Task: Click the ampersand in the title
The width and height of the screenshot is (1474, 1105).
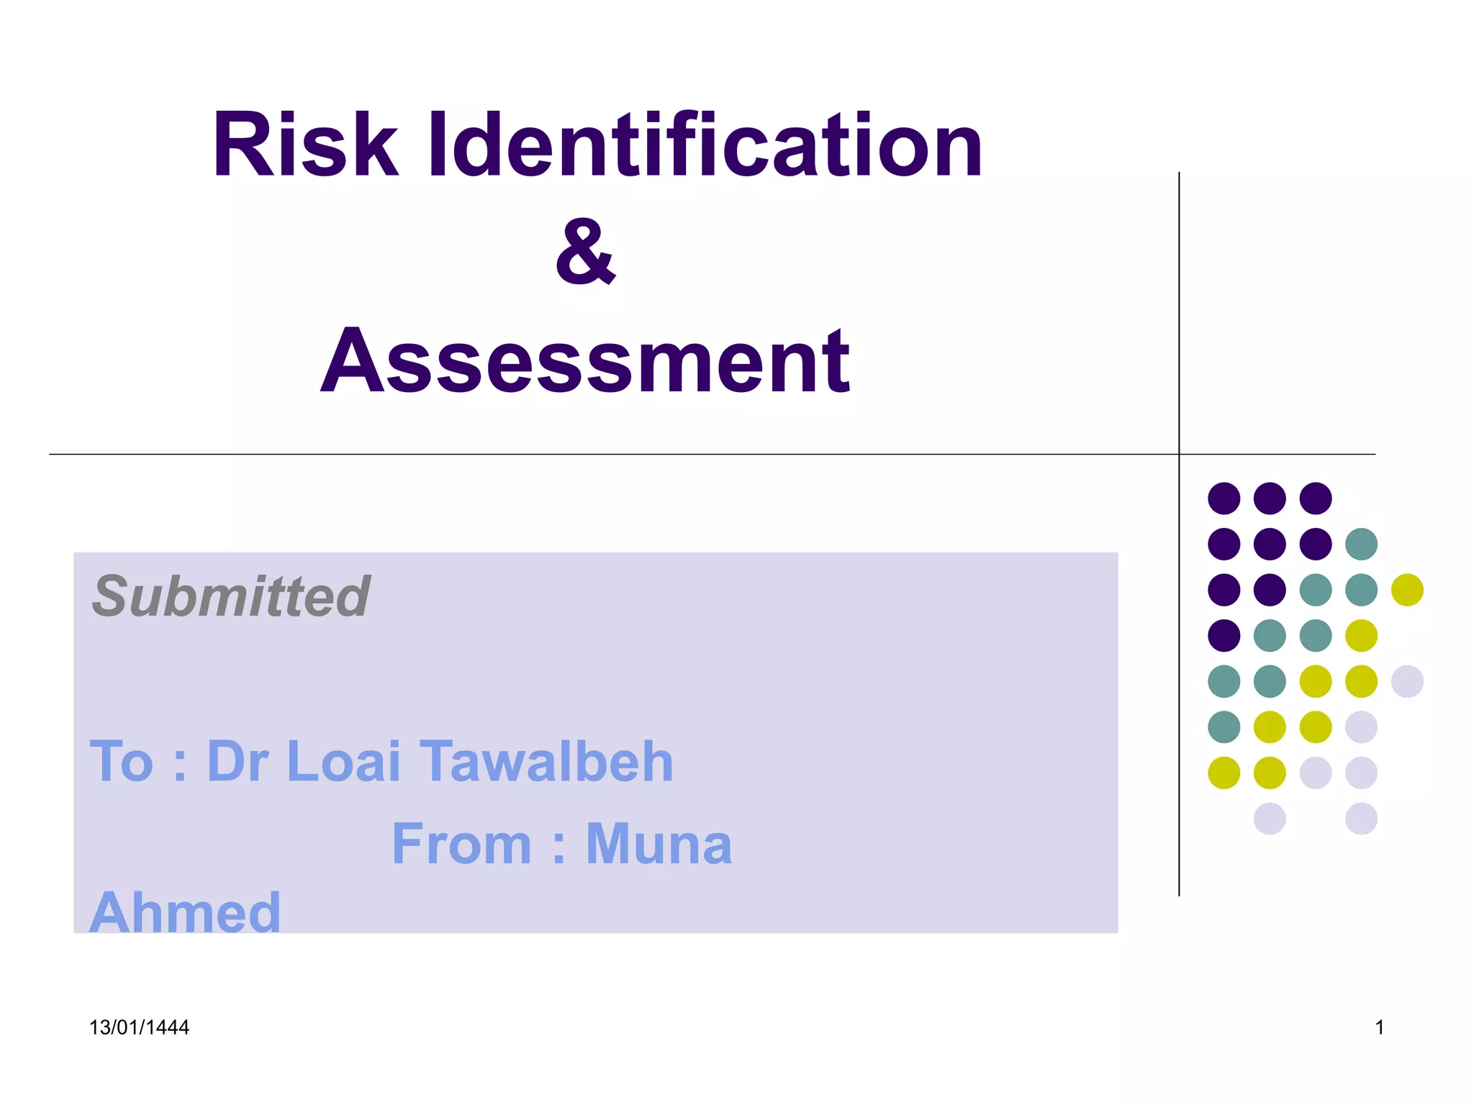Action: (x=585, y=252)
